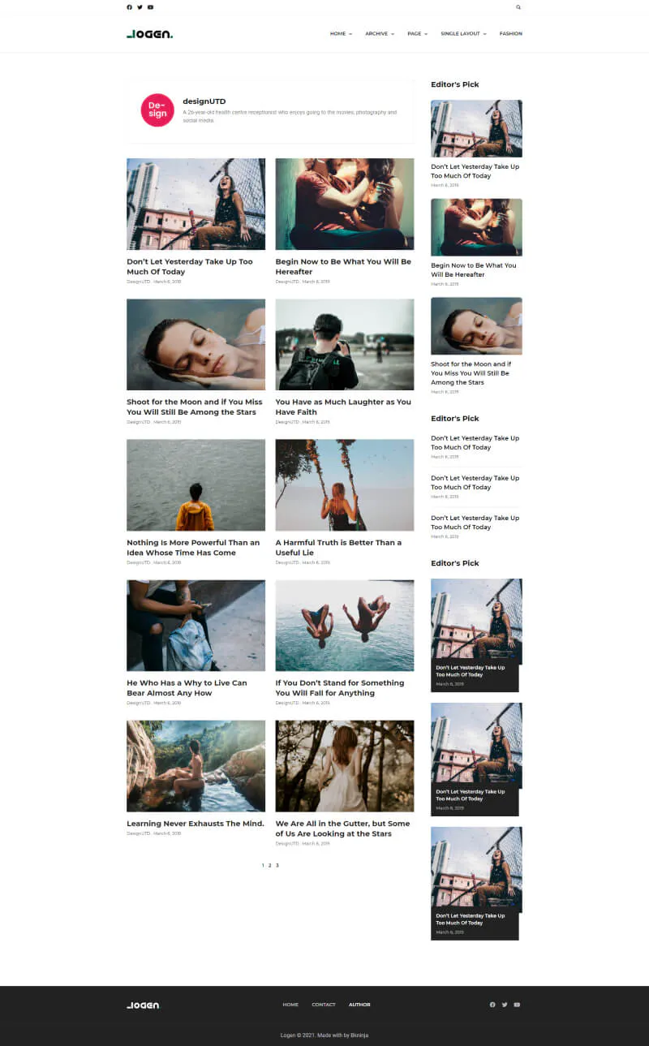Screen dimensions: 649x1046
Task: Open article 'Learning Never Exhausts The Mind.'
Action: (196, 824)
